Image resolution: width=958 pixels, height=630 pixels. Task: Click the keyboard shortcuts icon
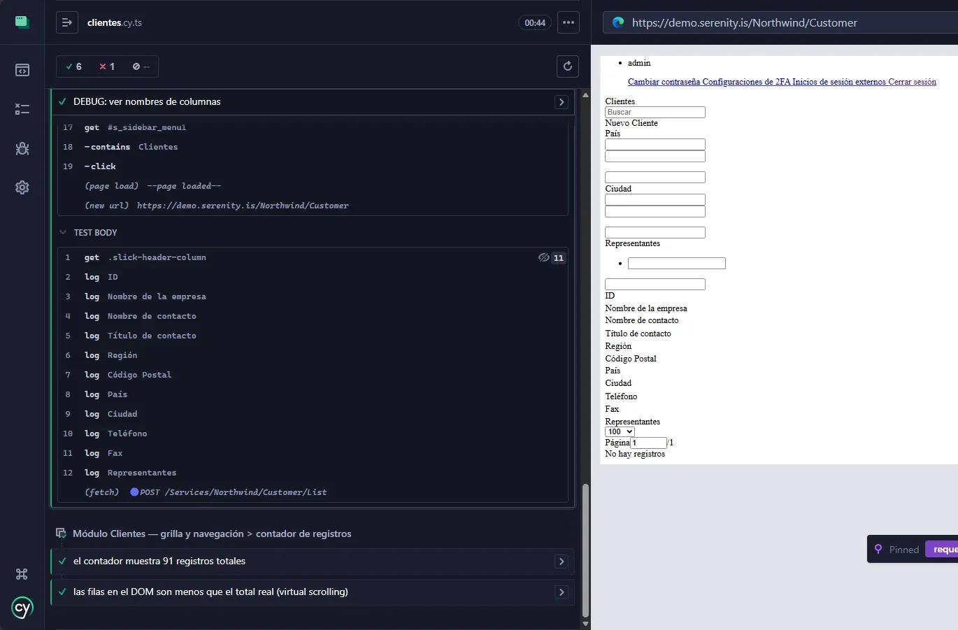22,574
